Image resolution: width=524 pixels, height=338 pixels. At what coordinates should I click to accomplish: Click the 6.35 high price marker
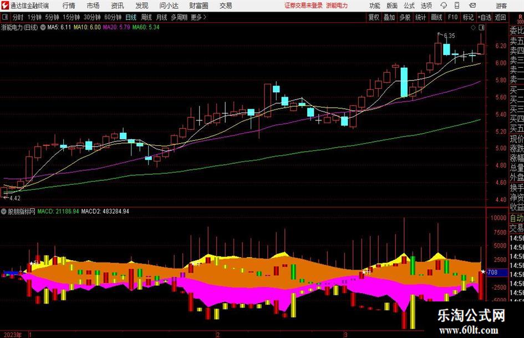click(x=449, y=36)
